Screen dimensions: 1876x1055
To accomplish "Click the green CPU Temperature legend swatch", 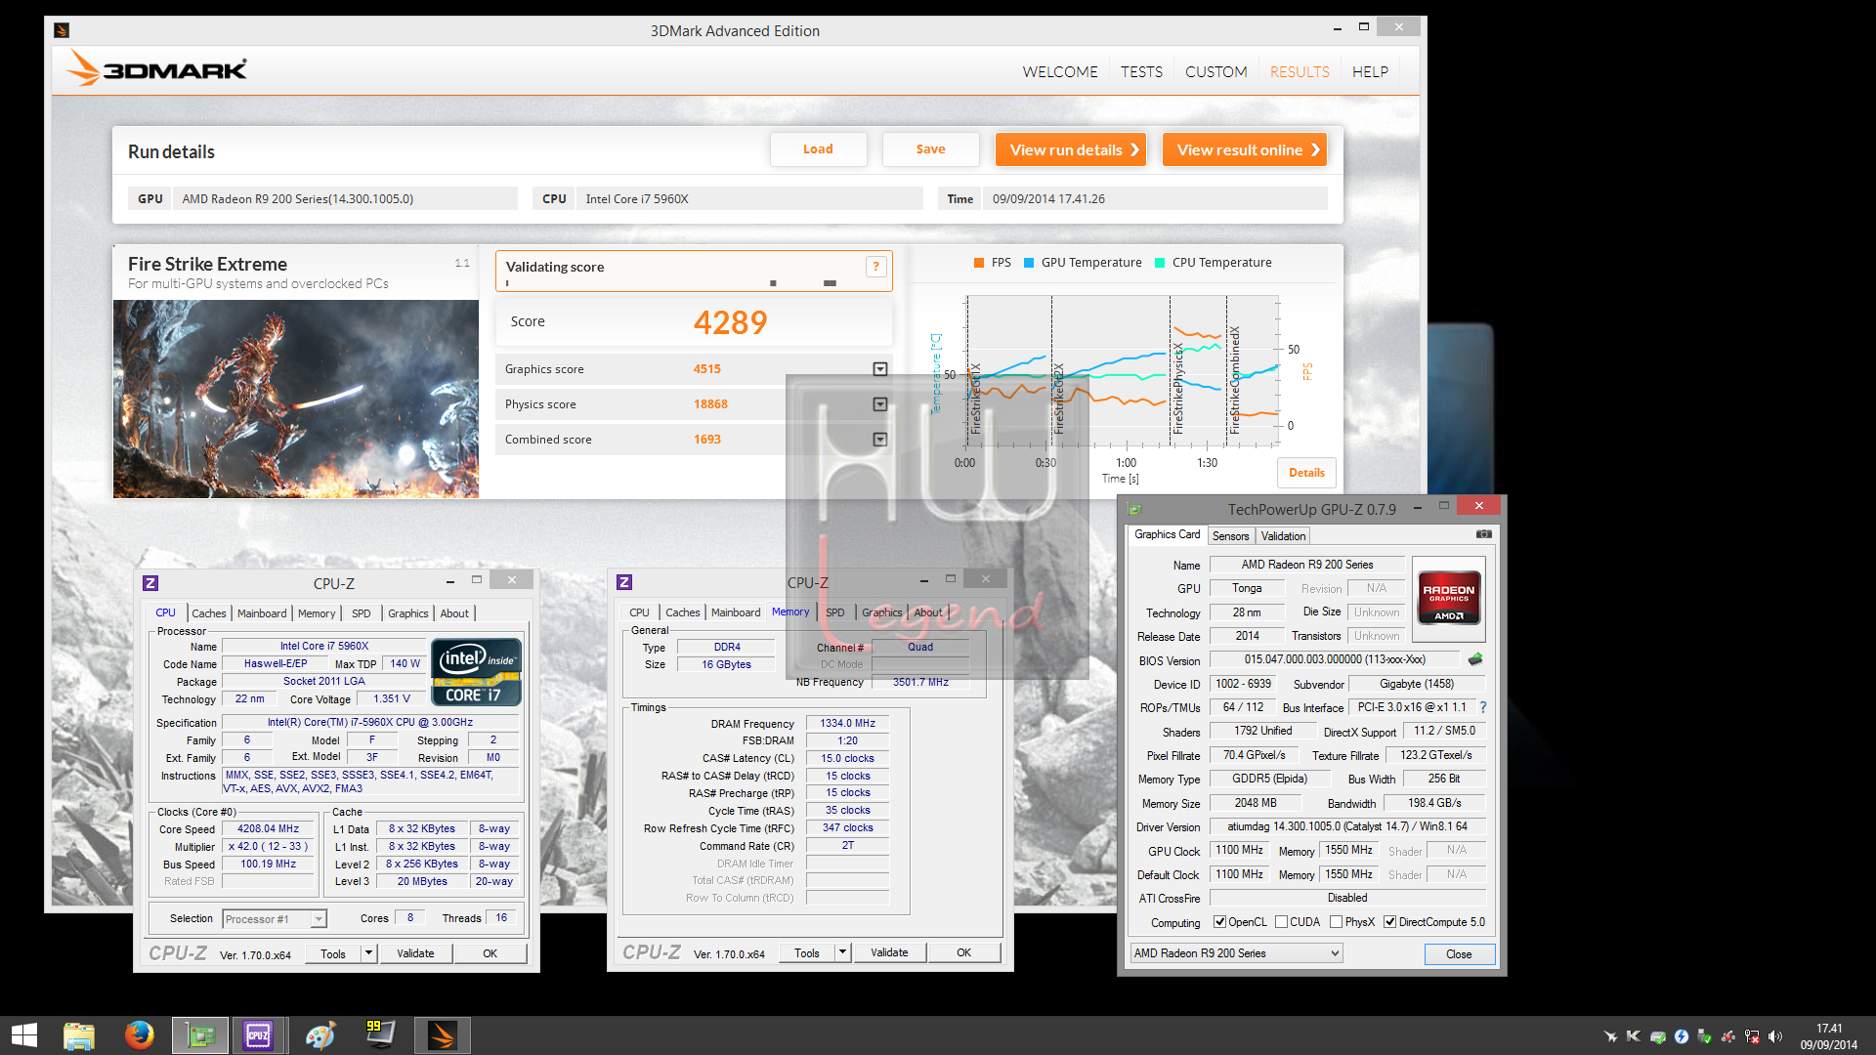I will [x=1160, y=263].
